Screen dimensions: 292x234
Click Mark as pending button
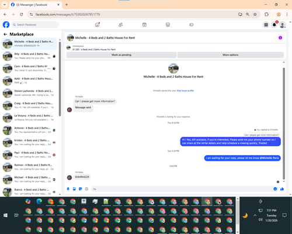coord(121,55)
